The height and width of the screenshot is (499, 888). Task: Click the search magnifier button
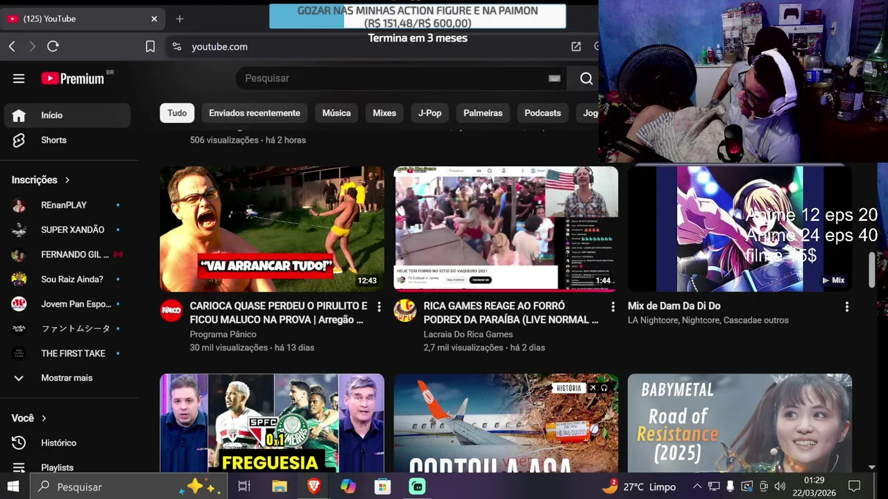[x=586, y=78]
